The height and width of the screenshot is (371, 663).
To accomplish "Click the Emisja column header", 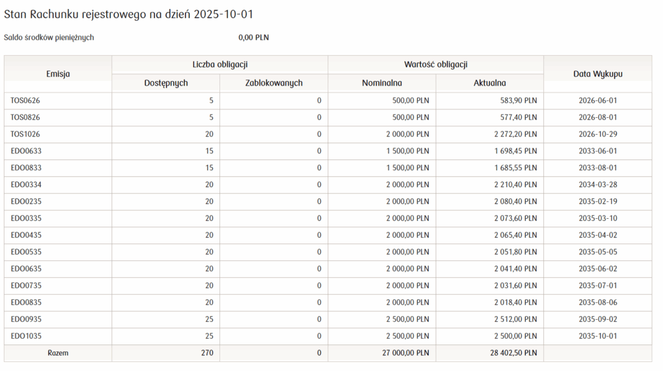I will coord(58,74).
